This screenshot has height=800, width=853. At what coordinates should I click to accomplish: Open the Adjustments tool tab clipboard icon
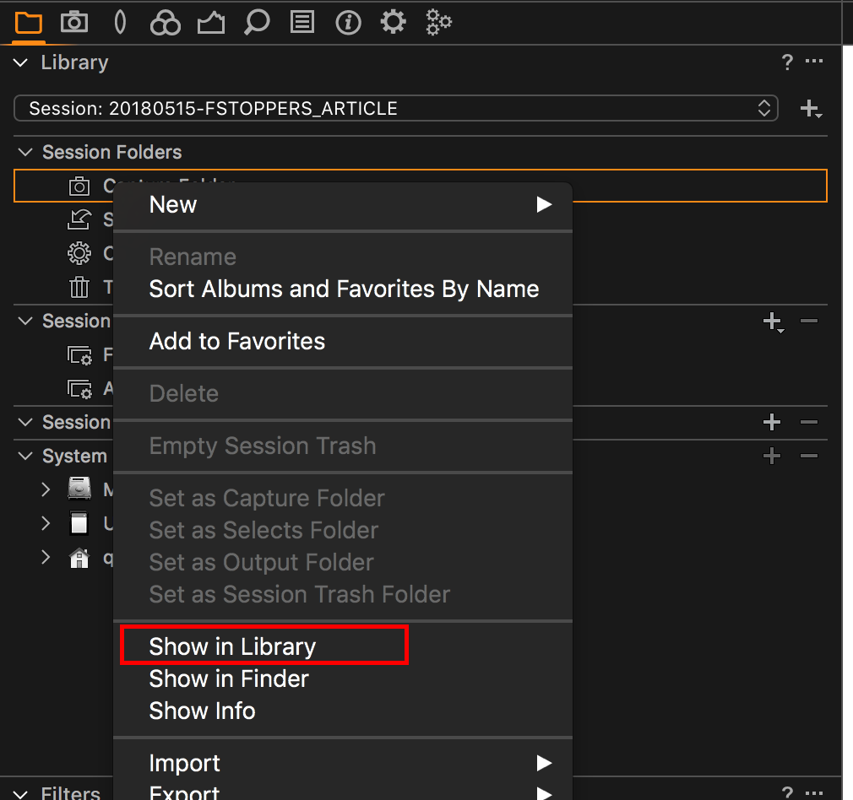tap(302, 22)
